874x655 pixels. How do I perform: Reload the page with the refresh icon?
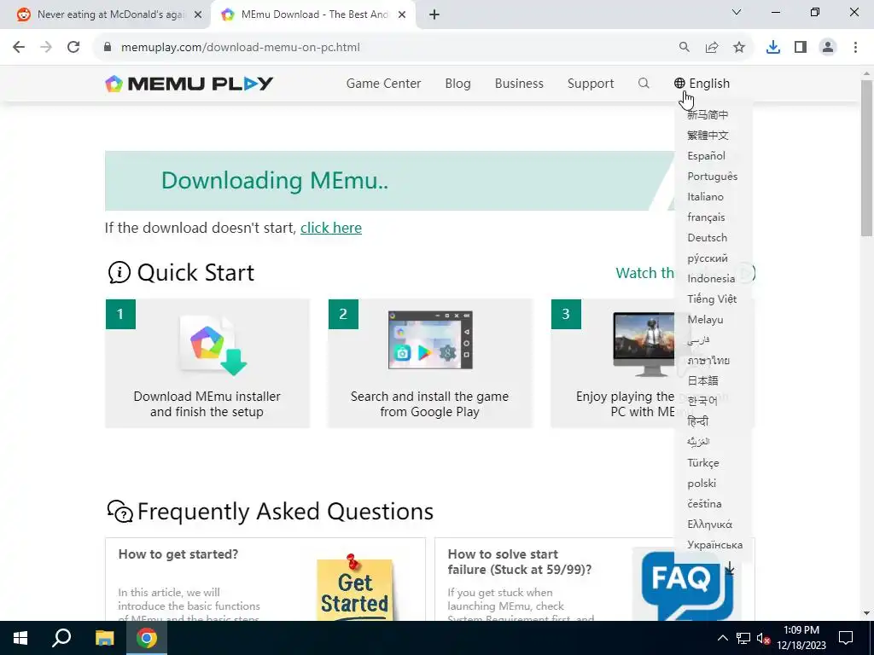tap(73, 48)
